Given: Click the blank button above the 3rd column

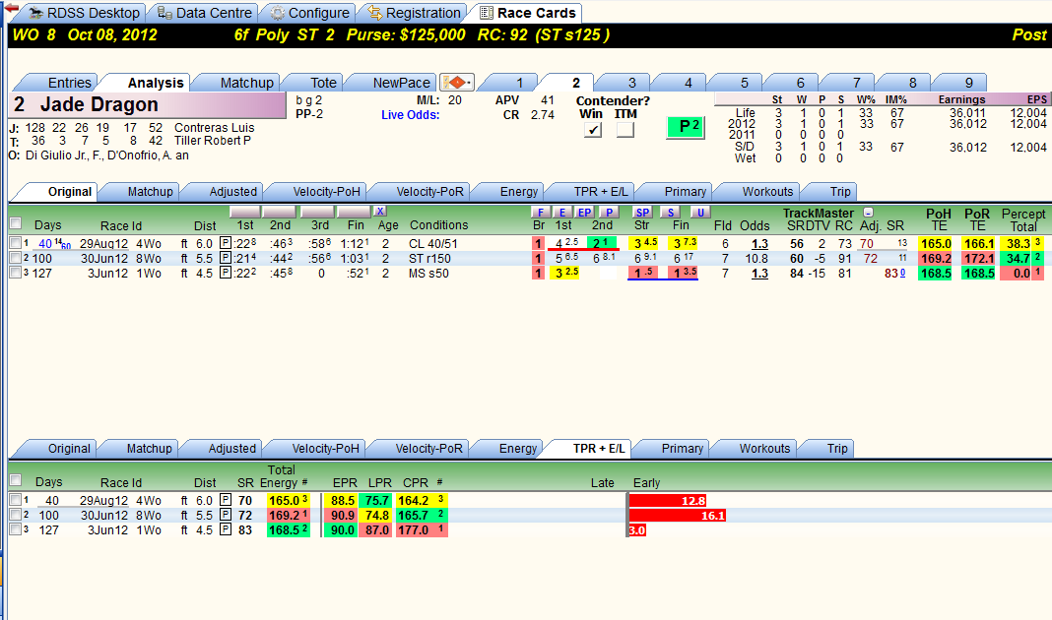Looking at the screenshot, I should (x=317, y=212).
